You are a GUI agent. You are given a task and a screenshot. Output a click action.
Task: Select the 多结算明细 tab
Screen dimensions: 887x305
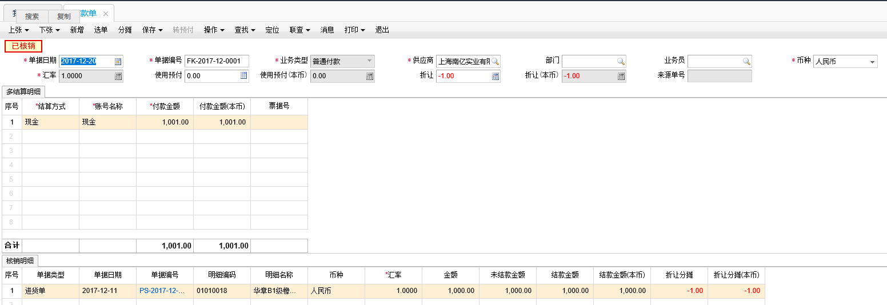click(23, 91)
